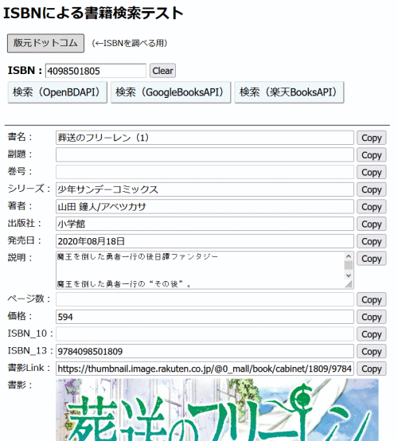Click the 価格 price field
Viewport: 398px width, 441px height.
pyautogui.click(x=205, y=317)
